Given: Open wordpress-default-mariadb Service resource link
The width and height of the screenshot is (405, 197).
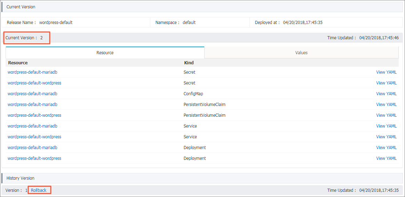Looking at the screenshot, I should pyautogui.click(x=33, y=126).
